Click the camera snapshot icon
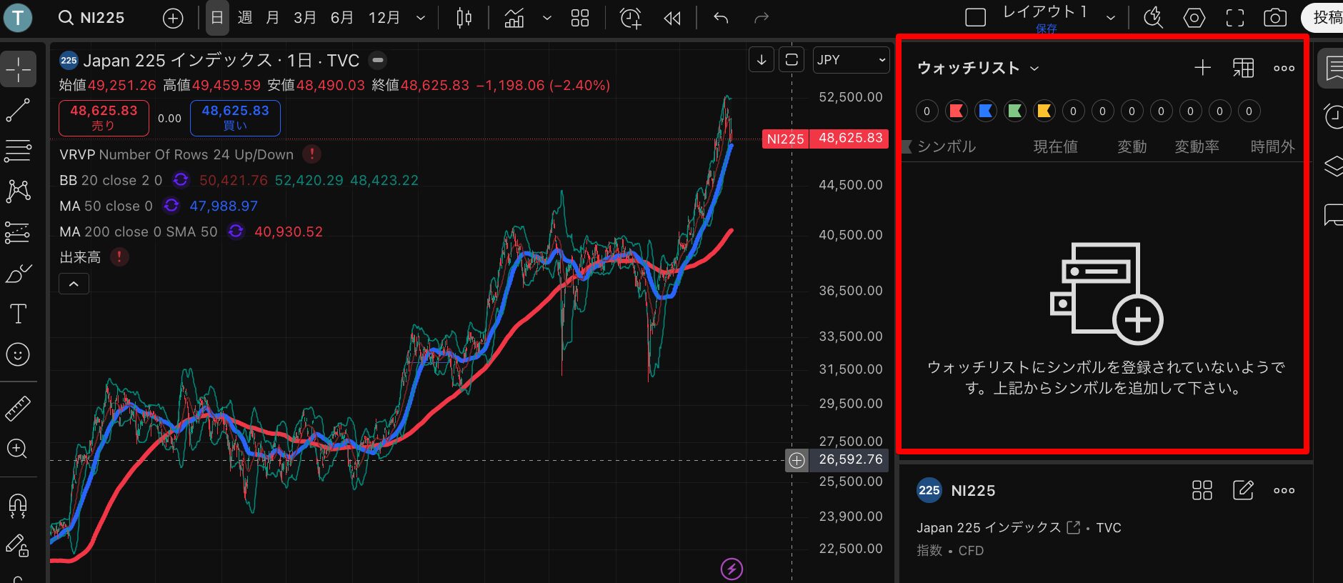1343x583 pixels. pos(1274,18)
